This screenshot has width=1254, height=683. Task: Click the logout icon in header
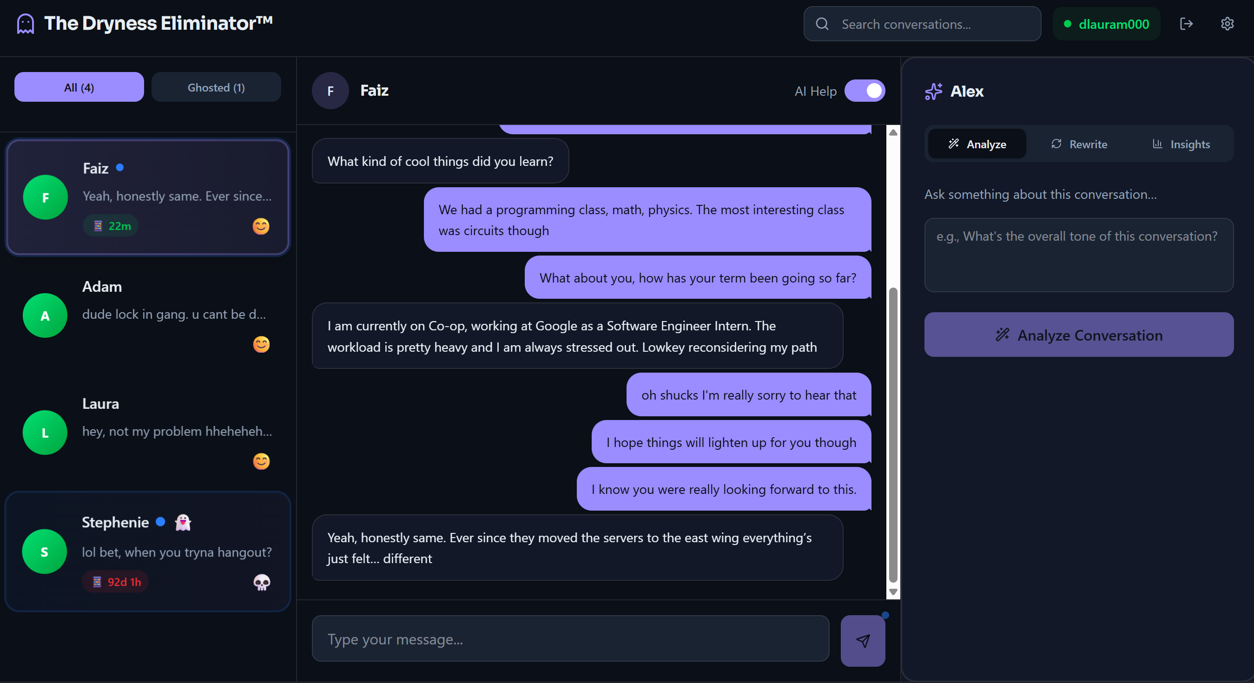[1186, 24]
